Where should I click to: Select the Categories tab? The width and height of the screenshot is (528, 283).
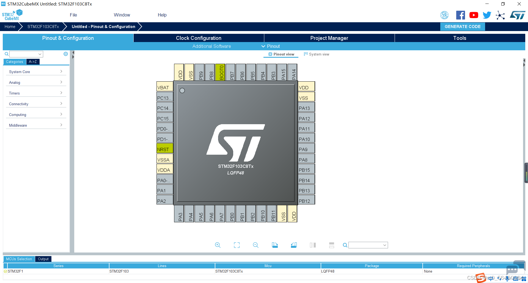(15, 62)
